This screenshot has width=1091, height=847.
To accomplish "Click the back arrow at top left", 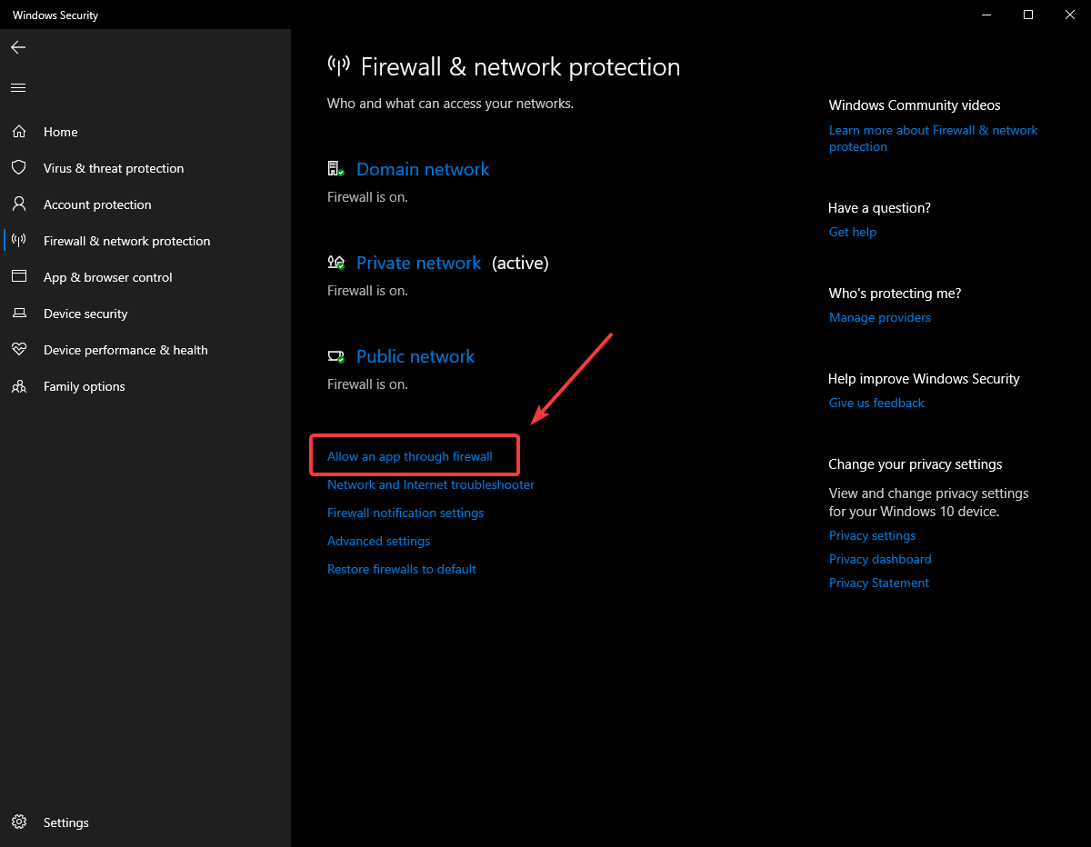I will pos(18,47).
